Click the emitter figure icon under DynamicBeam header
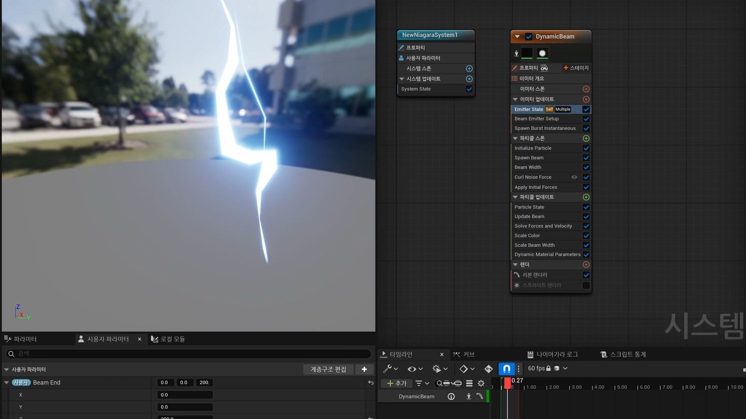 coord(516,54)
